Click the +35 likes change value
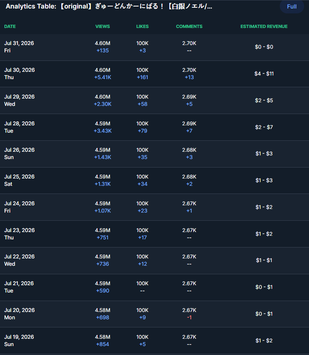The image size is (309, 355). [143, 157]
